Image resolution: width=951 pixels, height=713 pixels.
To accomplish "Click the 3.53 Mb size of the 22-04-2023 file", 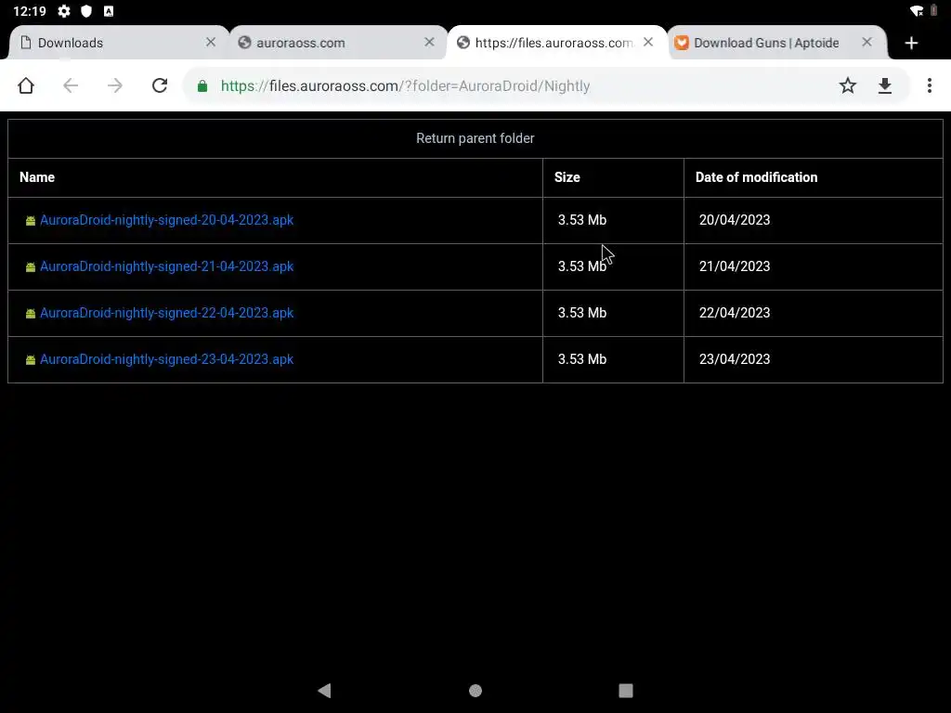I will [x=582, y=313].
